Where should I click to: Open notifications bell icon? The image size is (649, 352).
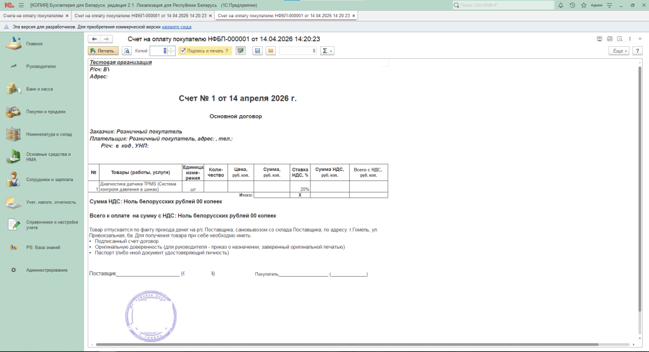pos(561,5)
